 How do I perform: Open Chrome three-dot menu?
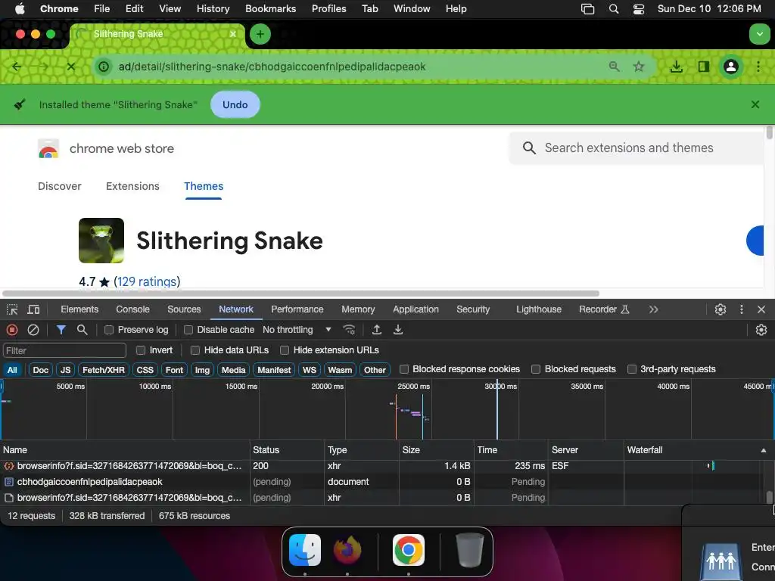click(x=758, y=67)
